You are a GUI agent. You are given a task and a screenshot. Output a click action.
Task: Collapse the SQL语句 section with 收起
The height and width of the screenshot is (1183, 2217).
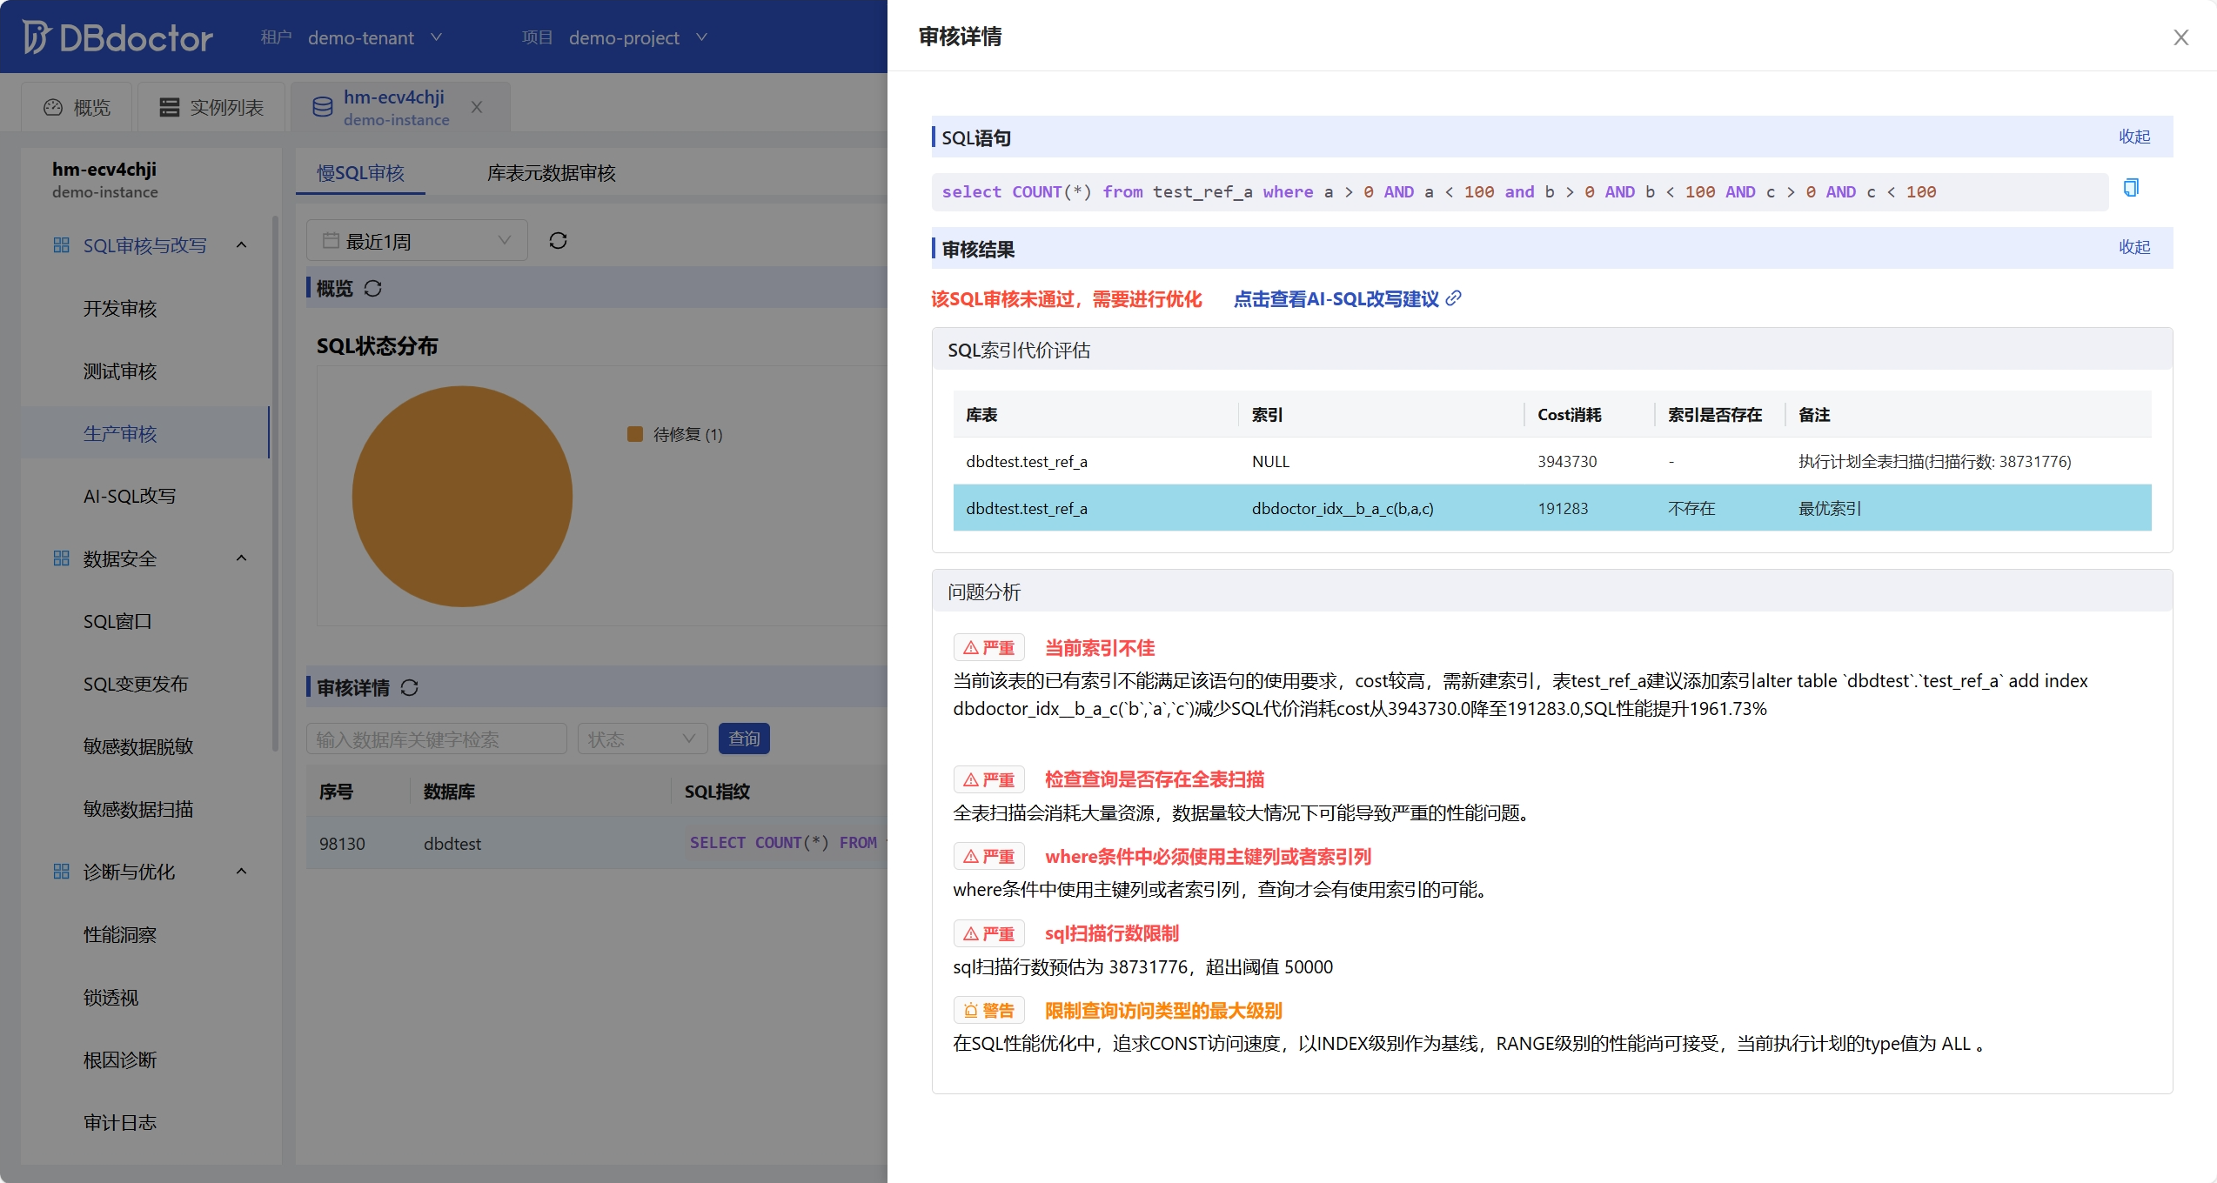[2133, 137]
